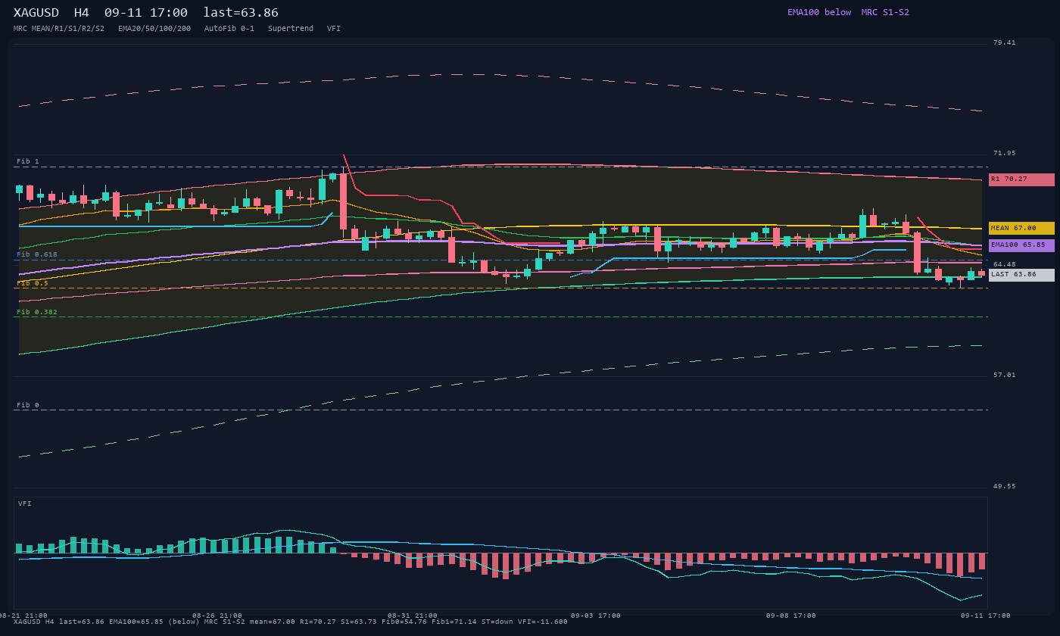Screen dimensions: 1060x636
Task: Select the "MRC MEAN/R1/S1/R2/S2" indicator legend entry
Action: pos(59,29)
